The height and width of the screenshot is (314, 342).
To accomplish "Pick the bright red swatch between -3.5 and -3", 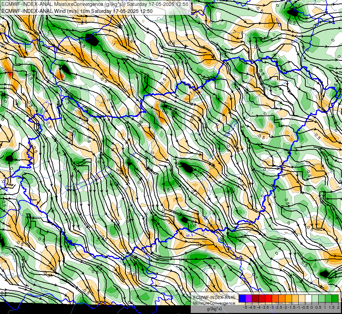I will click(x=269, y=299).
